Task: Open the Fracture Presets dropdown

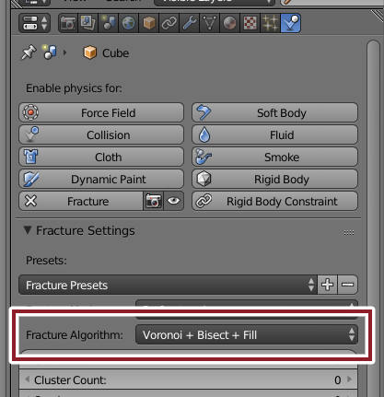Action: pyautogui.click(x=168, y=285)
